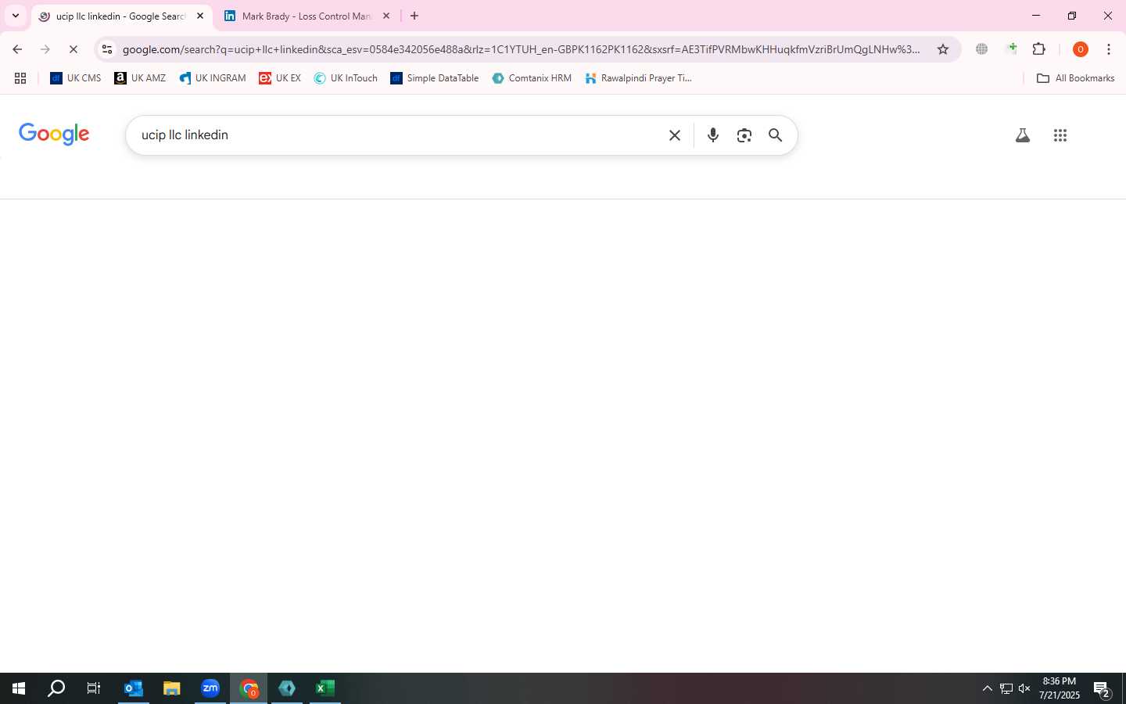Open Comtanix HRM bookmark
This screenshot has height=704, width=1126.
click(x=532, y=78)
